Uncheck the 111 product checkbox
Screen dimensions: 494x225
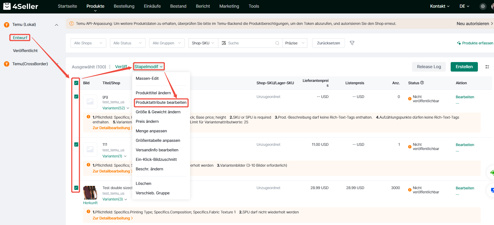point(76,144)
